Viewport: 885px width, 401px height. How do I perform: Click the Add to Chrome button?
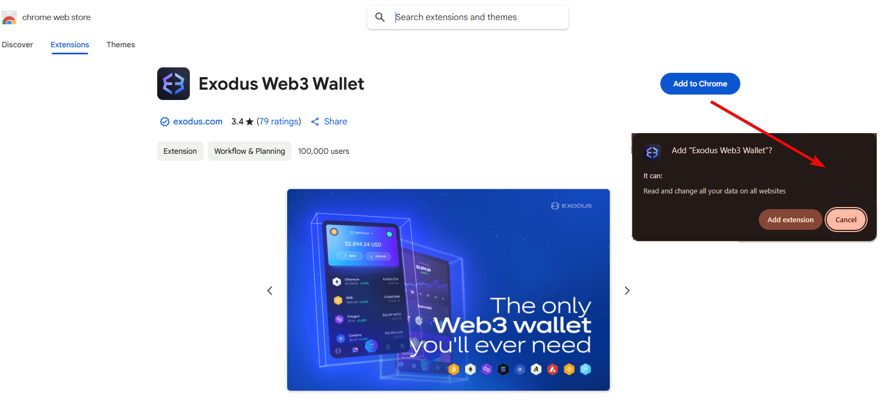[x=700, y=84]
